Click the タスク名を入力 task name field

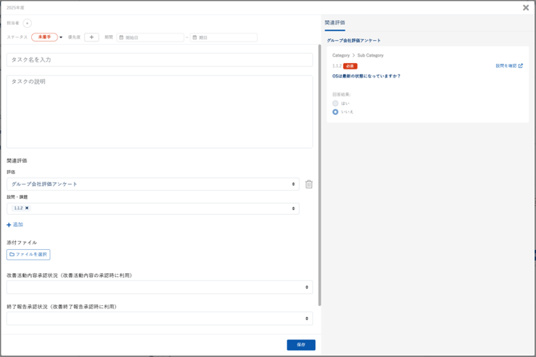(159, 60)
